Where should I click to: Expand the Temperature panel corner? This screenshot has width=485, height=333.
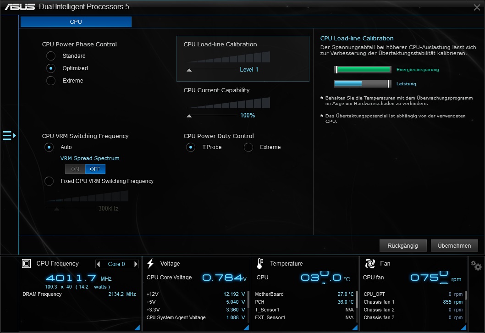[355, 327]
